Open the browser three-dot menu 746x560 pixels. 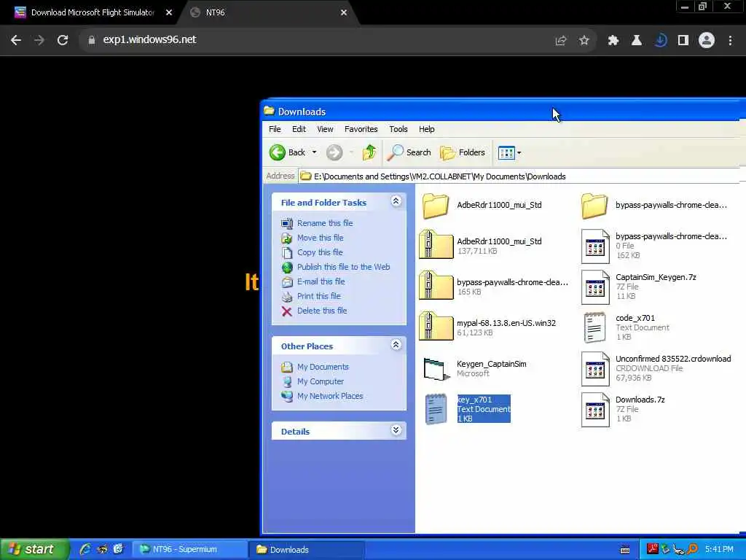coord(730,41)
